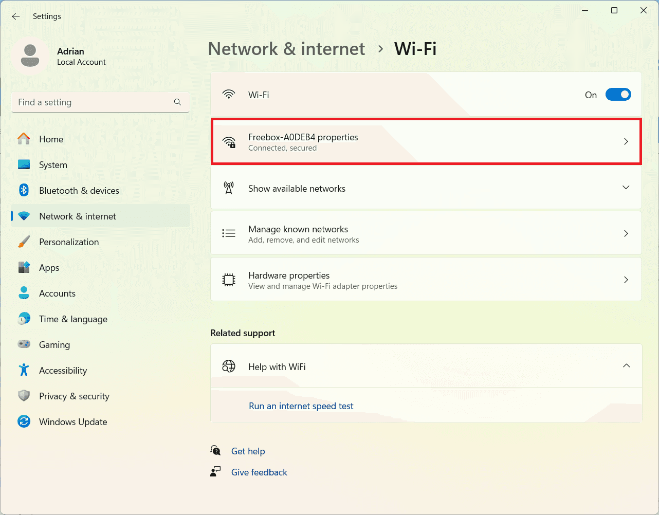The image size is (659, 515).
Task: Click the Windows Update sync icon
Action: click(24, 421)
